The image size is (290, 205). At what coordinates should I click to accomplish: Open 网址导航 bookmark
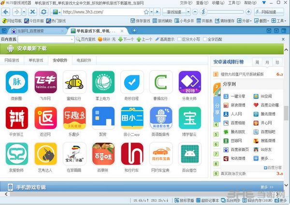[x=12, y=21]
